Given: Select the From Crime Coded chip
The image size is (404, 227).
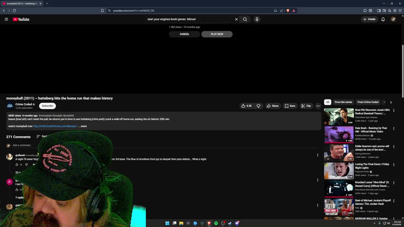Looking at the screenshot, I should click(x=368, y=102).
